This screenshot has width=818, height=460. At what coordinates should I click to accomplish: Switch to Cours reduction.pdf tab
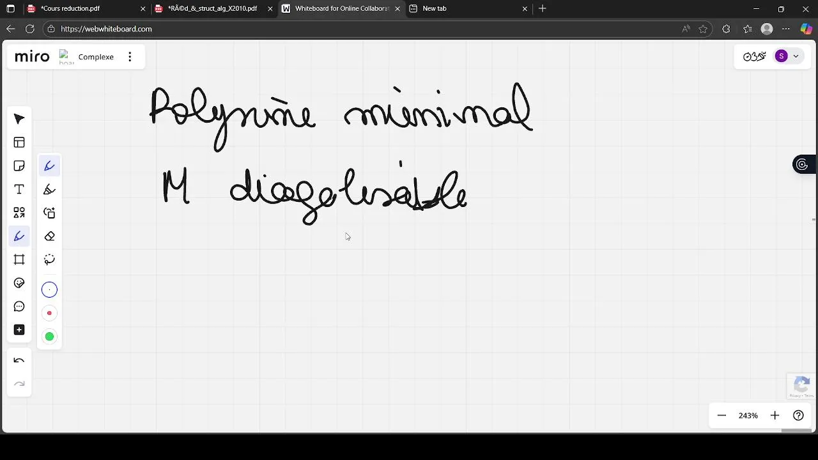(x=86, y=8)
